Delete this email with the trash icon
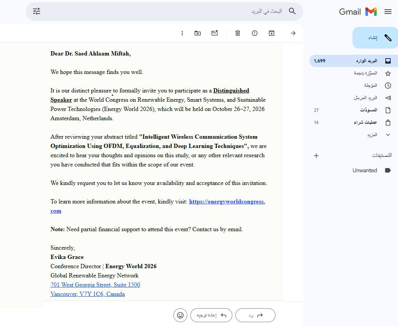398x326 pixels. pyautogui.click(x=238, y=33)
